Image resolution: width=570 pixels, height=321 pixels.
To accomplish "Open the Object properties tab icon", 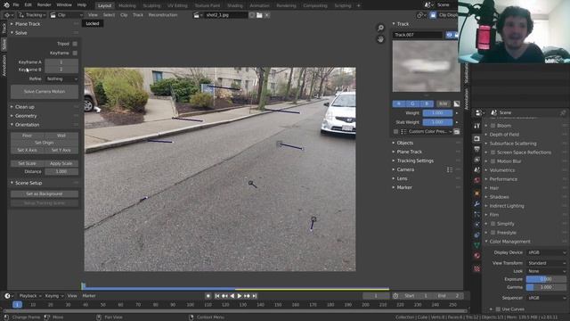I will (x=476, y=193).
